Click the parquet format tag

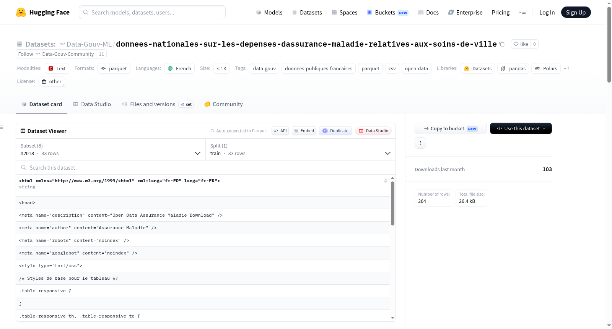(x=114, y=68)
